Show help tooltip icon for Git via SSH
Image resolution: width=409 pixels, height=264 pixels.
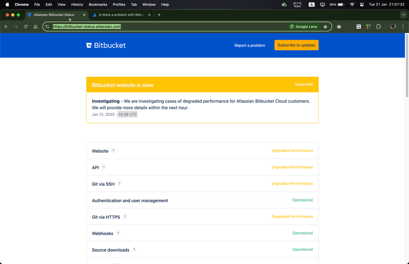(120, 183)
